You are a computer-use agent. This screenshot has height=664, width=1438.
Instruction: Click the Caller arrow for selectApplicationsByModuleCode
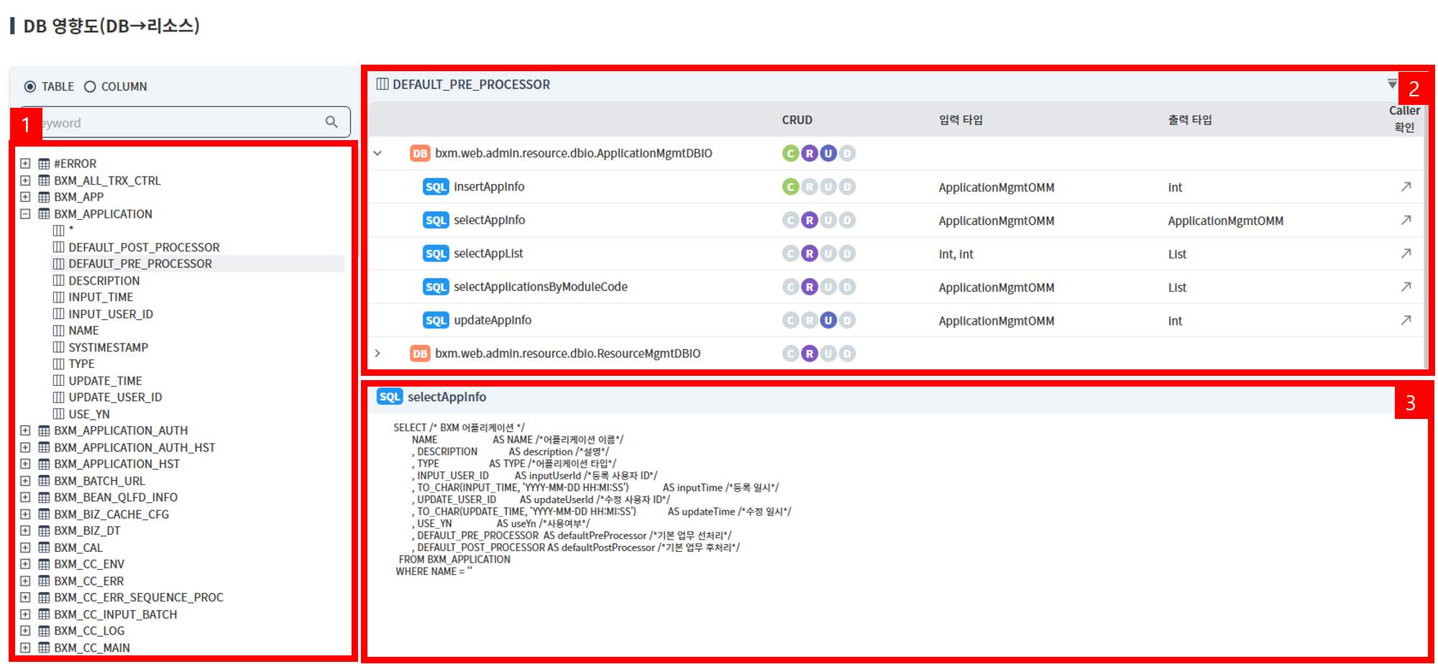coord(1406,286)
